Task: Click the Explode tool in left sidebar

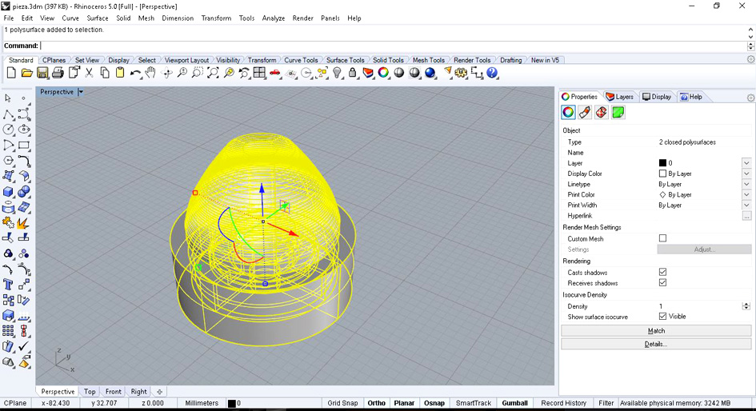Action: point(23,223)
